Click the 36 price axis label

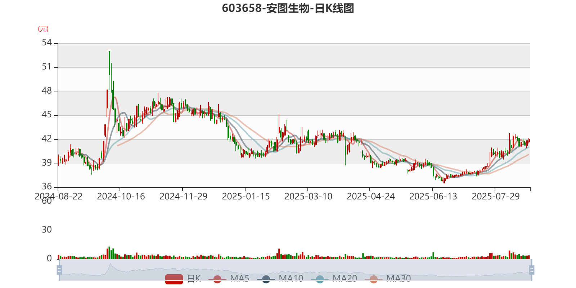tap(47, 186)
